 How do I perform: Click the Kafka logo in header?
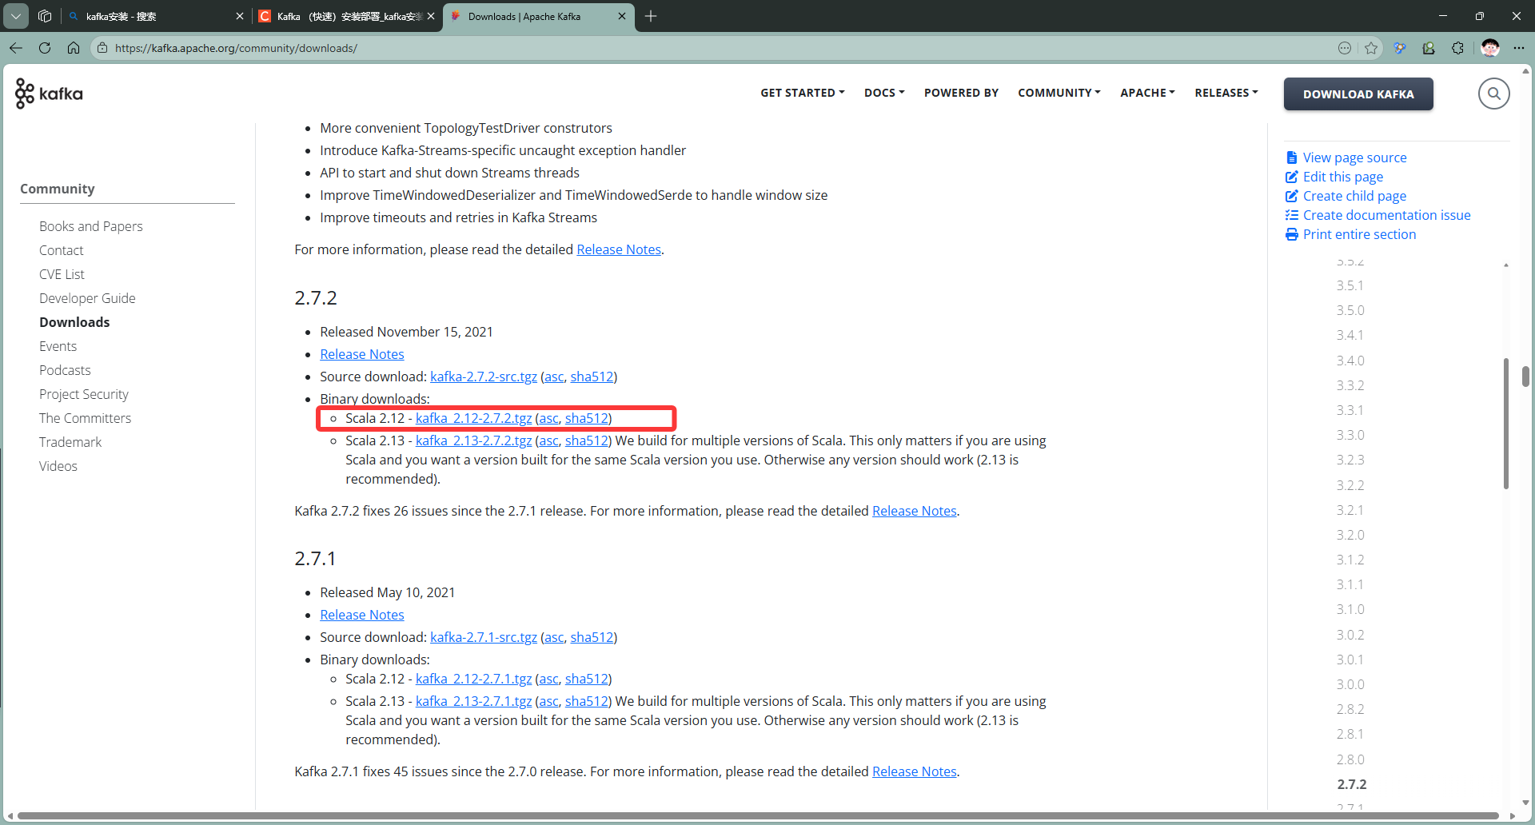point(49,94)
